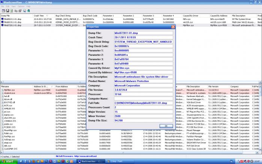Click the MpFilter.sys driver row icon
The image size is (262, 164).
[x=2, y=90]
